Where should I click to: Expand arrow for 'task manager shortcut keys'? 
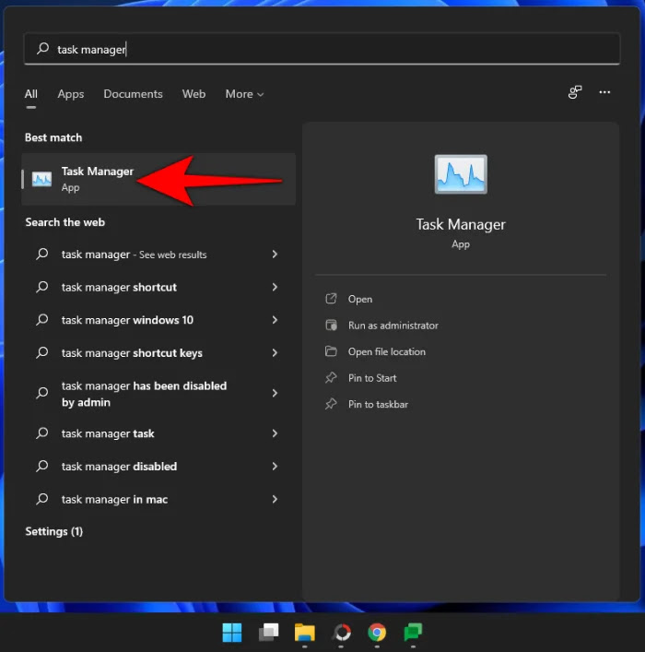tap(275, 352)
